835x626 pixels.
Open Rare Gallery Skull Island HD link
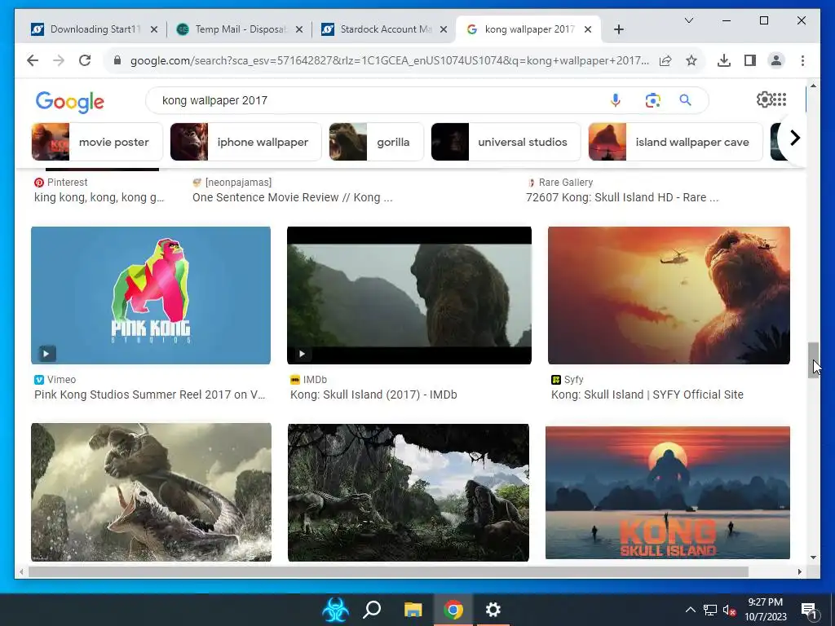click(x=622, y=197)
